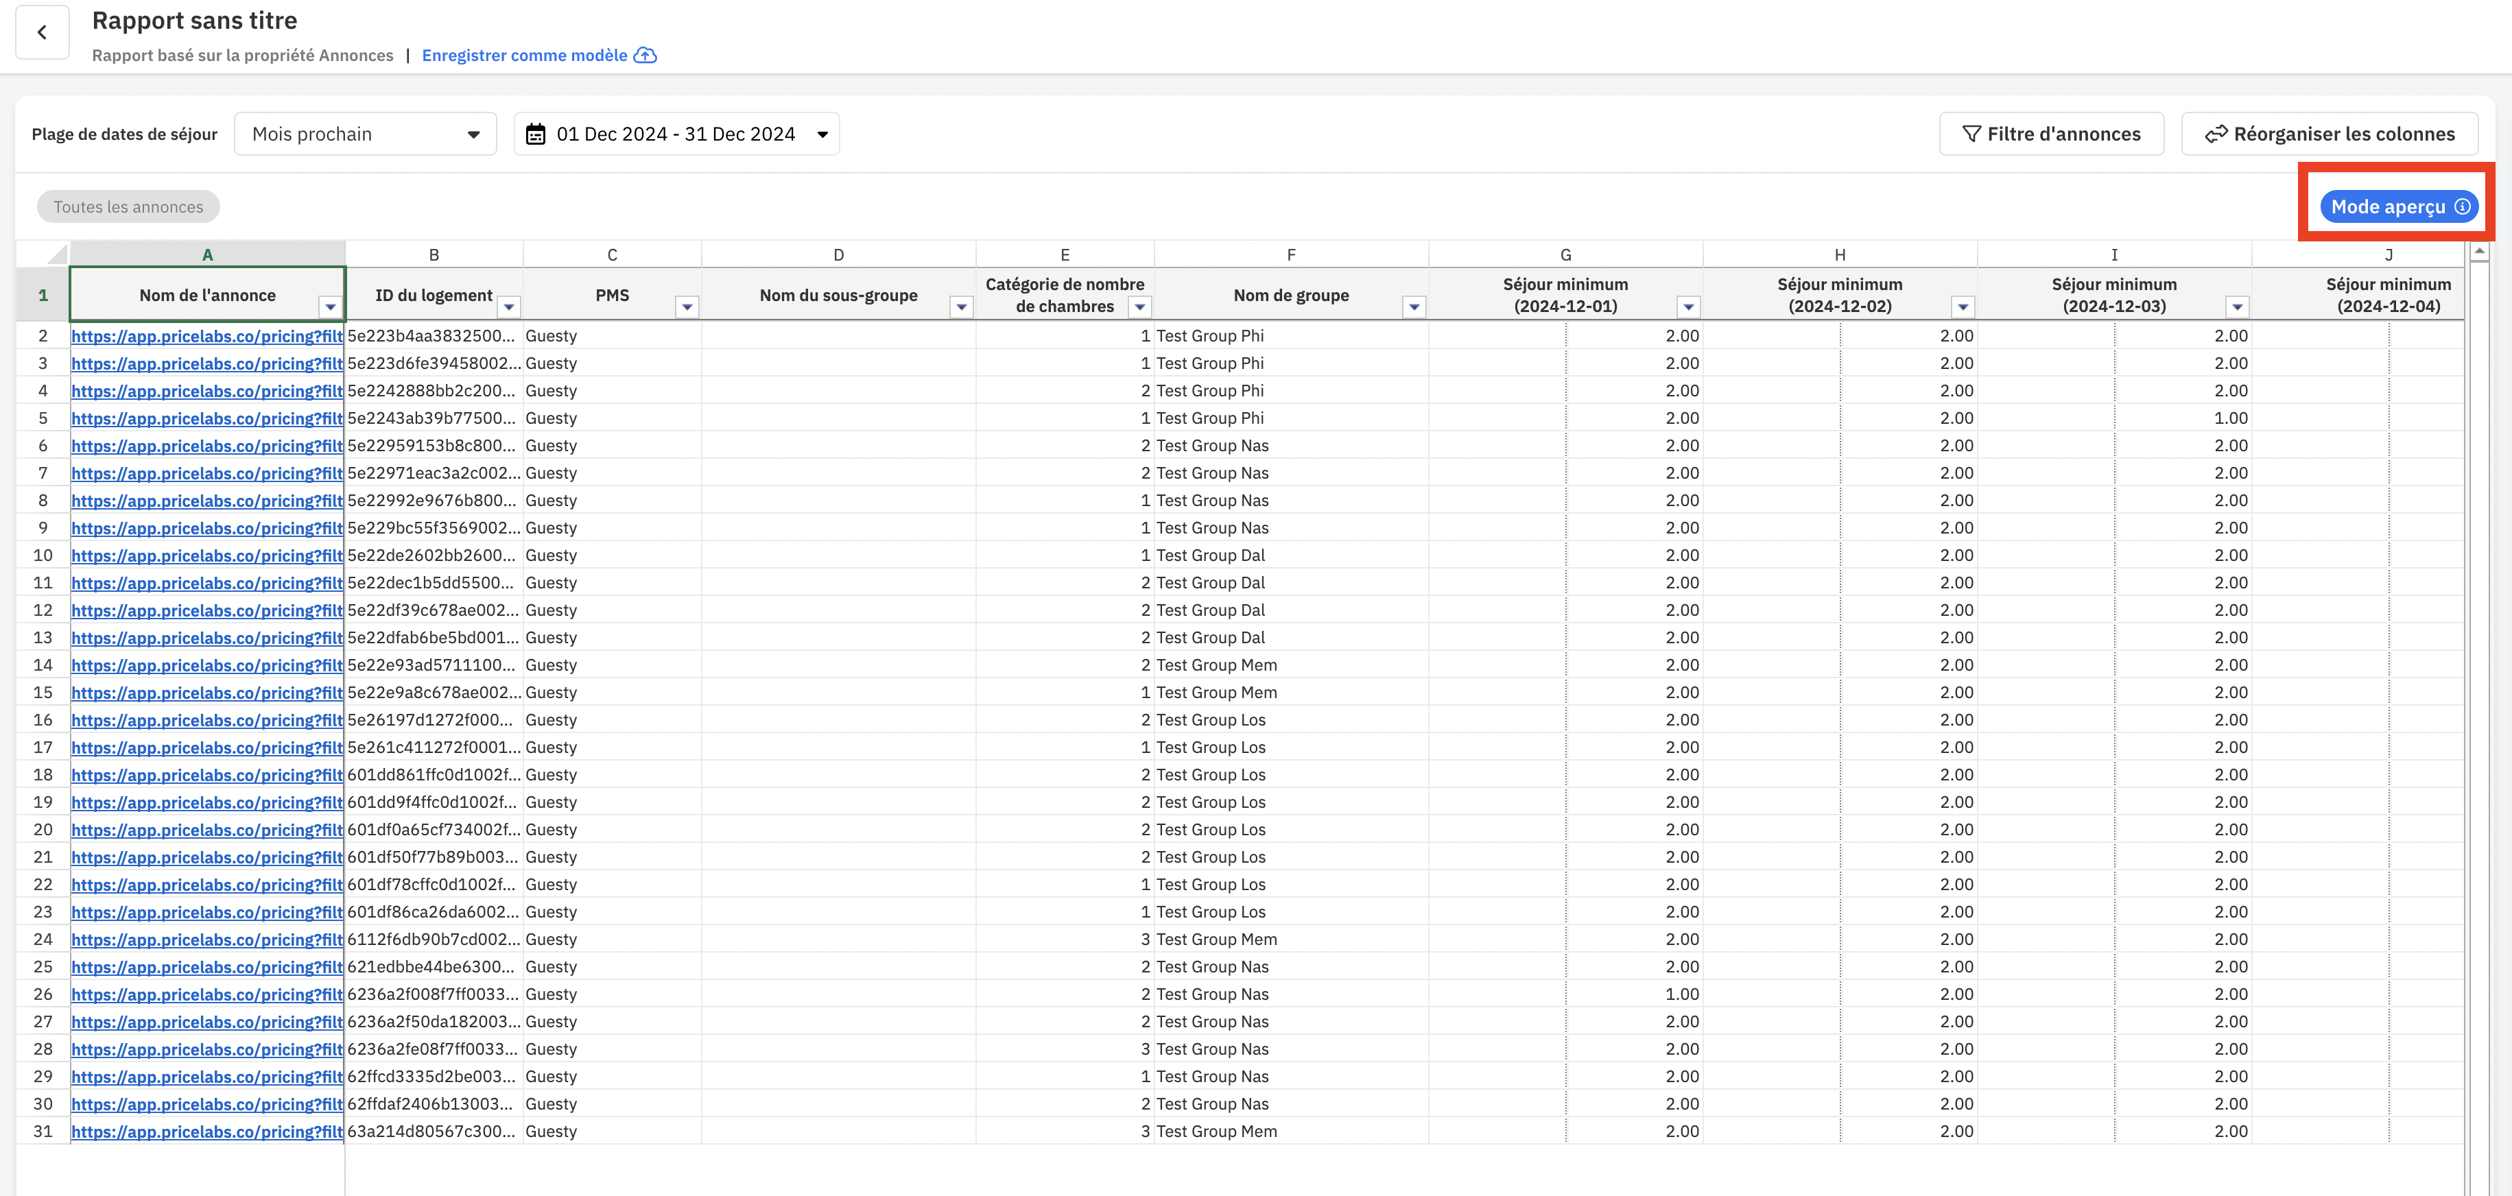Click bedroom count 3 in row 28
The width and height of the screenshot is (2512, 1196).
pos(1065,1050)
